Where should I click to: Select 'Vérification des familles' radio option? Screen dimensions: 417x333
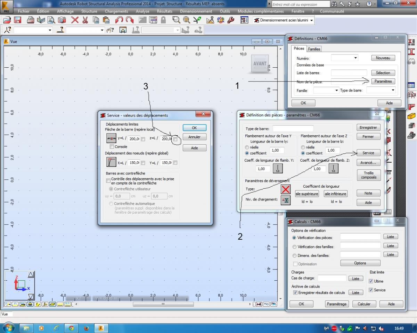(x=294, y=247)
